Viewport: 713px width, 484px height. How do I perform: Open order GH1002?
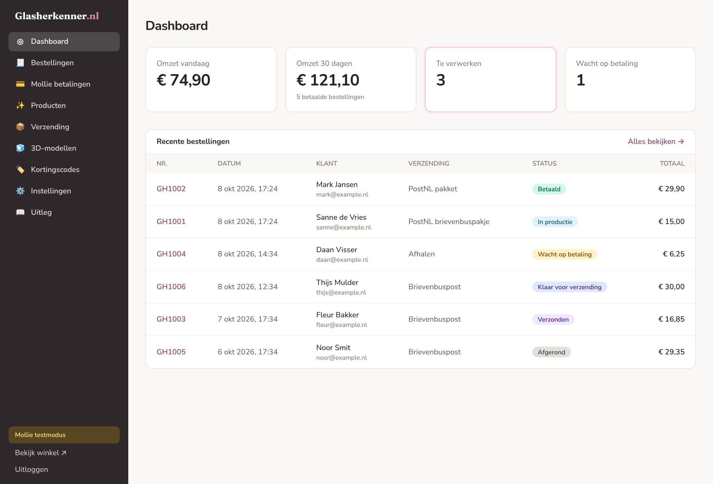click(x=171, y=189)
